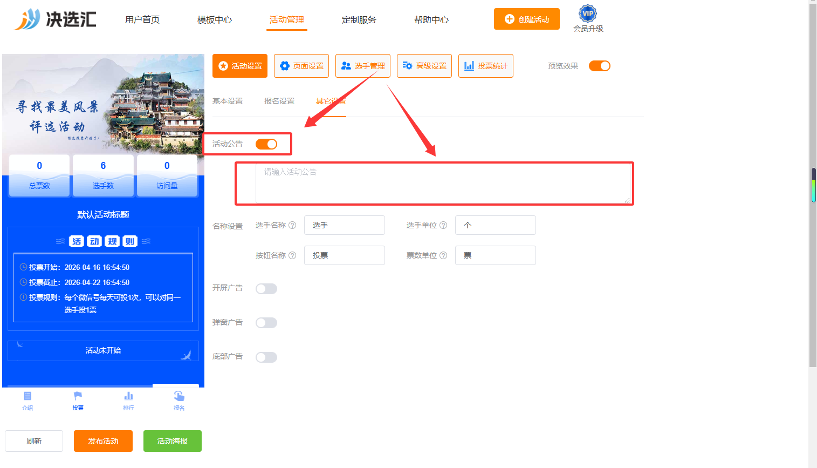The height and width of the screenshot is (468, 817).
Task: Click the help icon beside 选手单位
Action: point(443,225)
